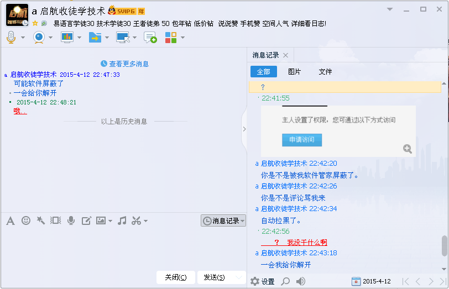Open emoji picker smiley icon

click(x=26, y=220)
